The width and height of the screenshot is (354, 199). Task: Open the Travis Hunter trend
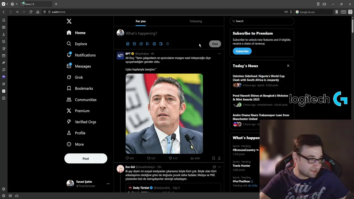tap(241, 166)
